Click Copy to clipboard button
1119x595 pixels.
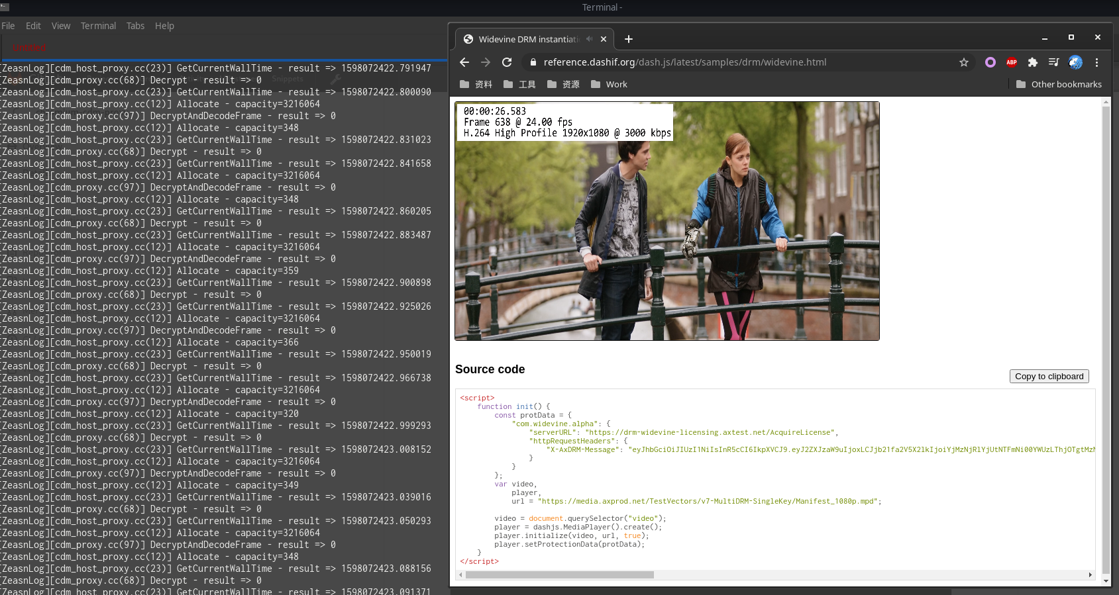(1049, 376)
